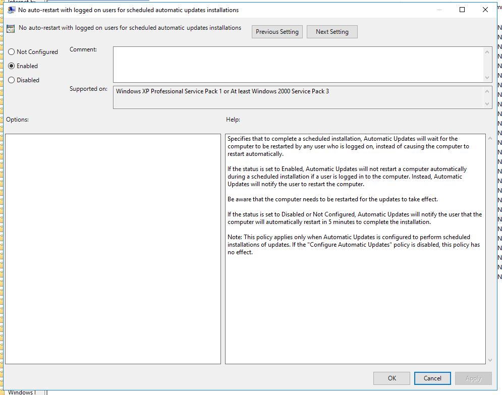Click inside the Comment text field
Screen dimensions: 502x395
pyautogui.click(x=298, y=64)
